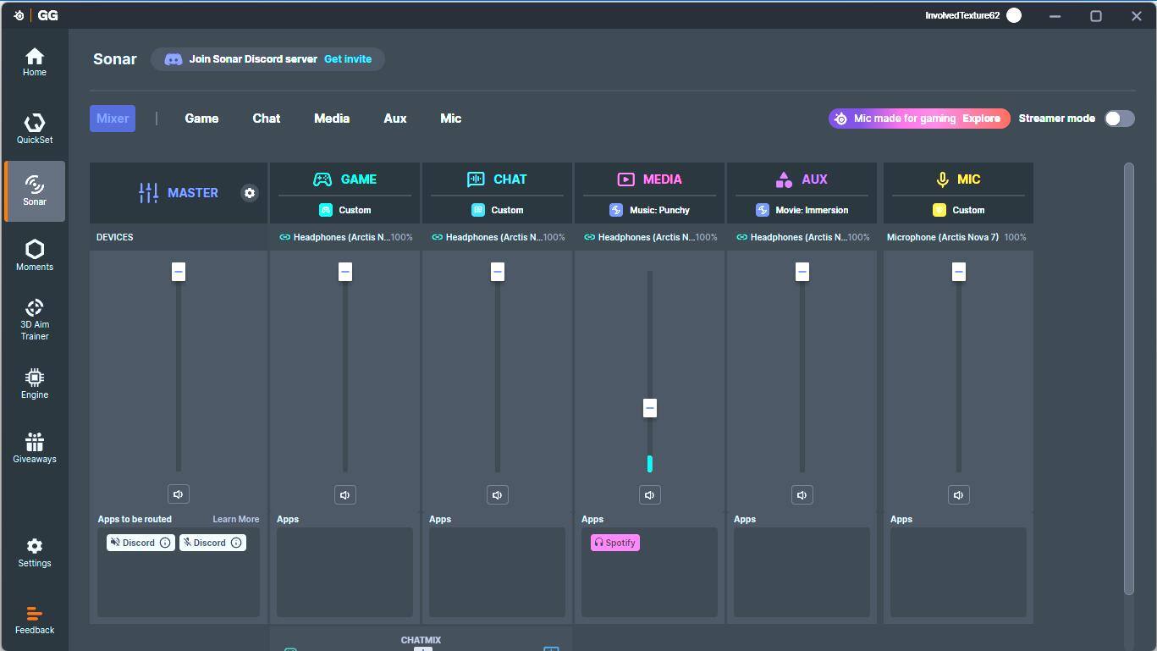
Task: Switch to the Chat tab
Action: tap(266, 119)
